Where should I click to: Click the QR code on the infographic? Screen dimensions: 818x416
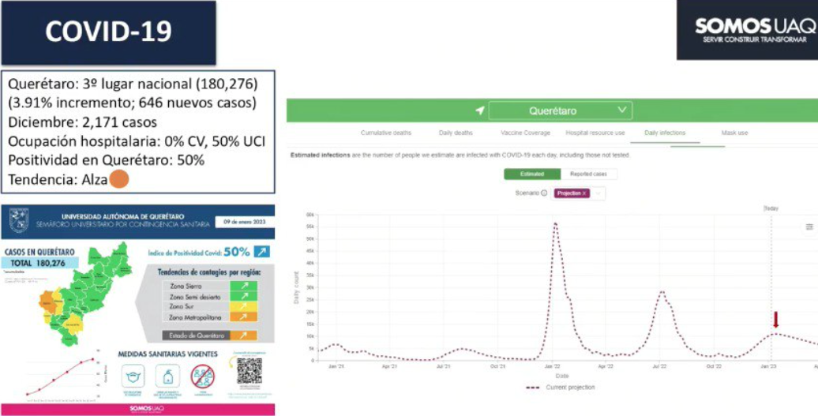pyautogui.click(x=249, y=370)
